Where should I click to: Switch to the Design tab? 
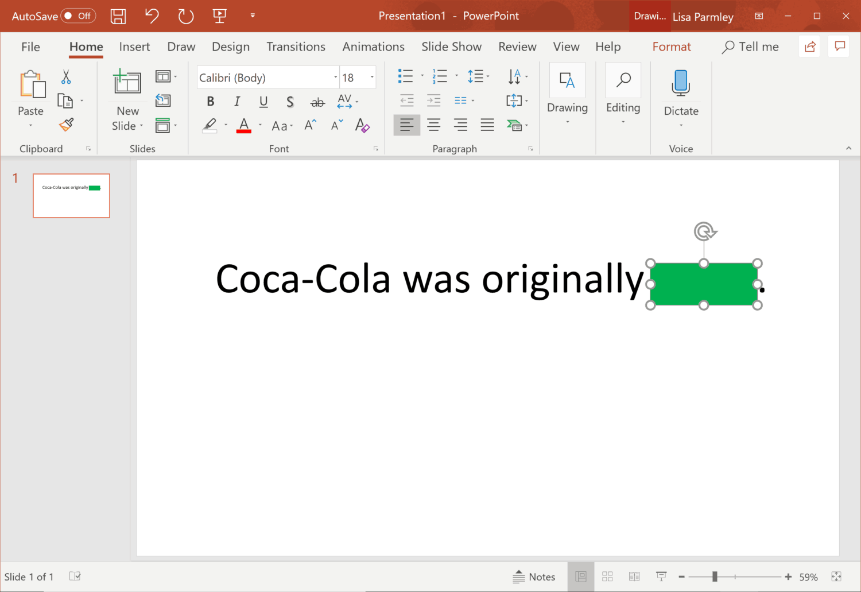[231, 47]
